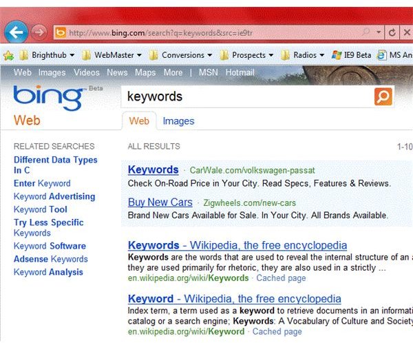
Task: Click the Bing orange search button
Action: (x=383, y=96)
